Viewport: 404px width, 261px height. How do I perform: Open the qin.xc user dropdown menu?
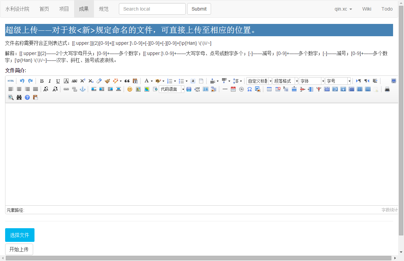[x=343, y=9]
